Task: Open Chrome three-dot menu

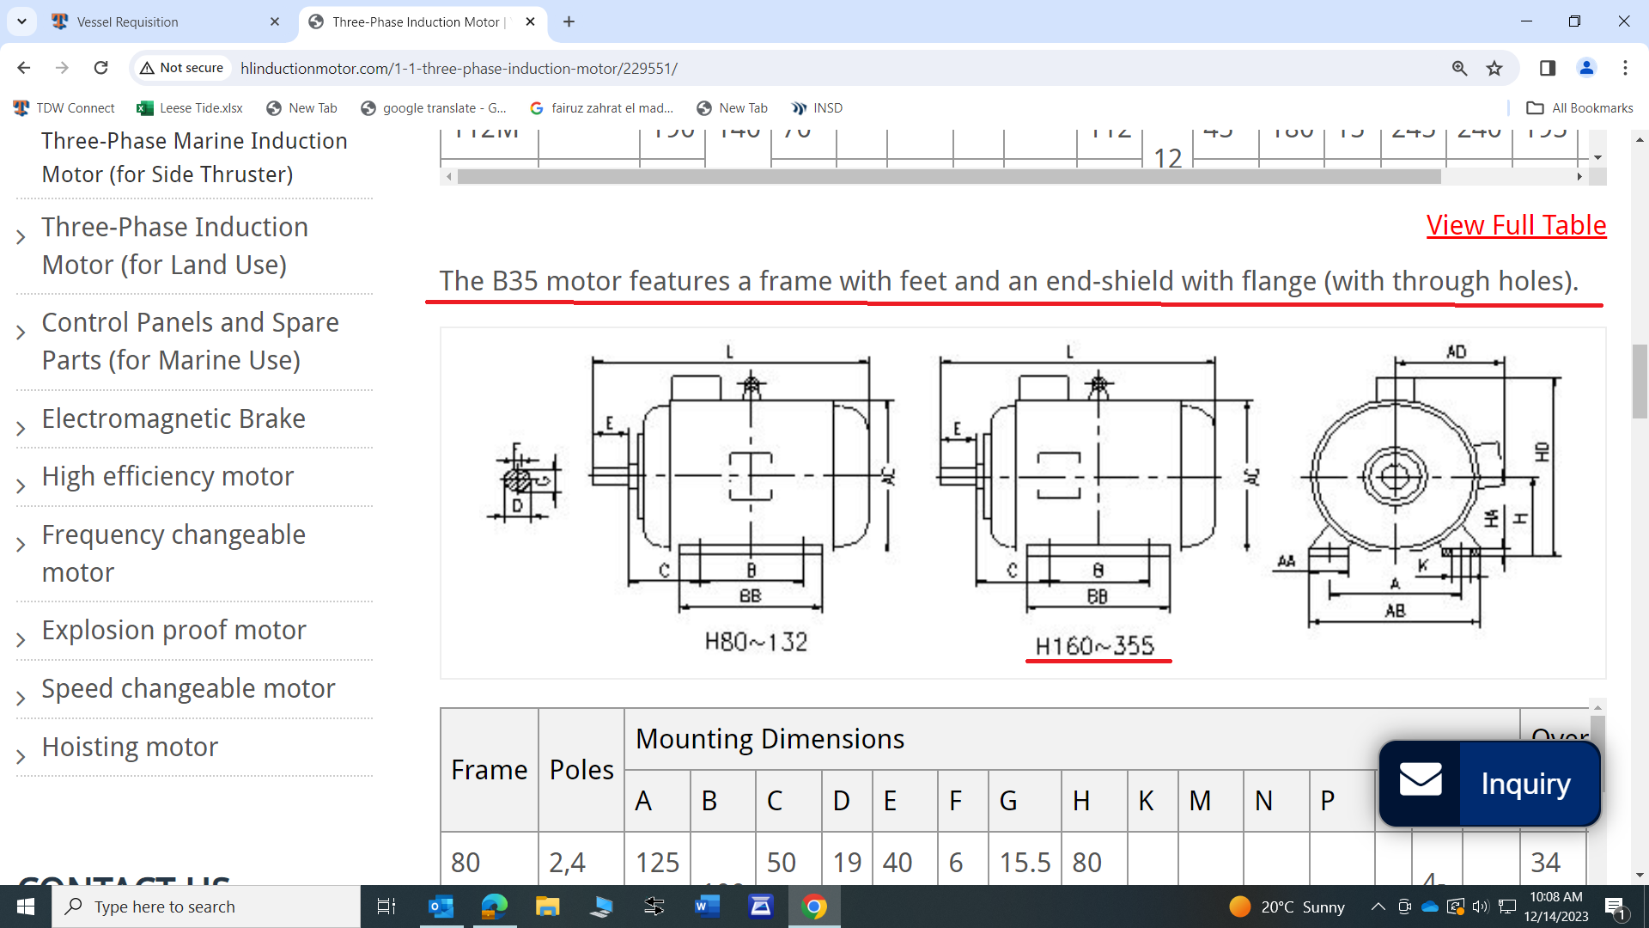Action: [1625, 68]
